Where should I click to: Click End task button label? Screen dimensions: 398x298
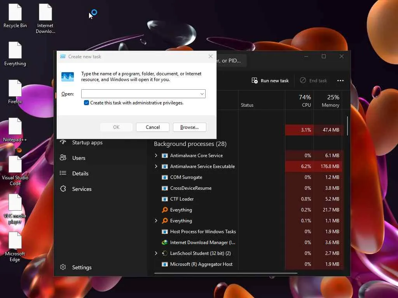318,81
